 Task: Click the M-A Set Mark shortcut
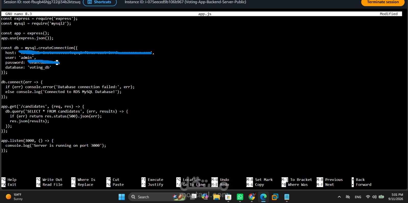click(x=260, y=180)
